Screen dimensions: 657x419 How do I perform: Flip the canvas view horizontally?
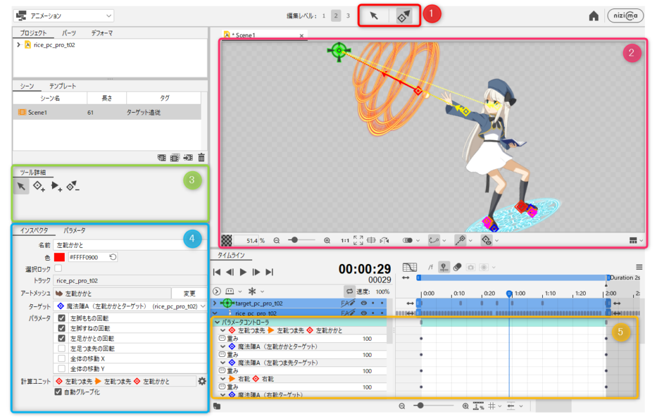coord(384,241)
